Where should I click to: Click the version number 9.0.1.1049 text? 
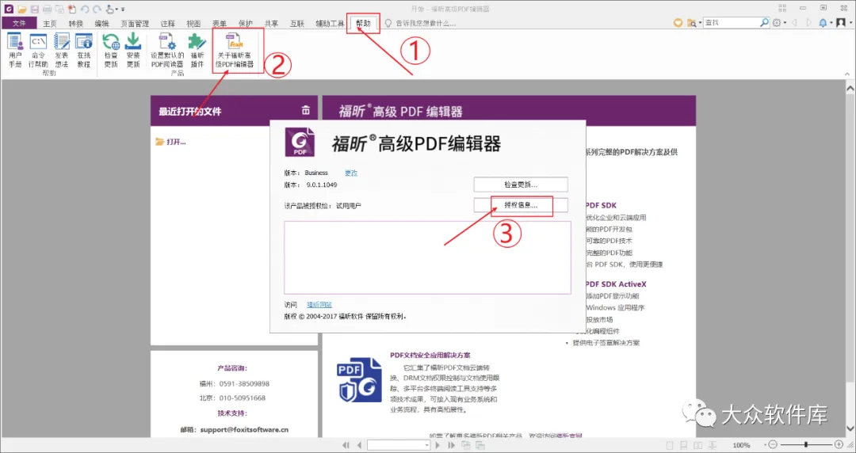(x=322, y=185)
